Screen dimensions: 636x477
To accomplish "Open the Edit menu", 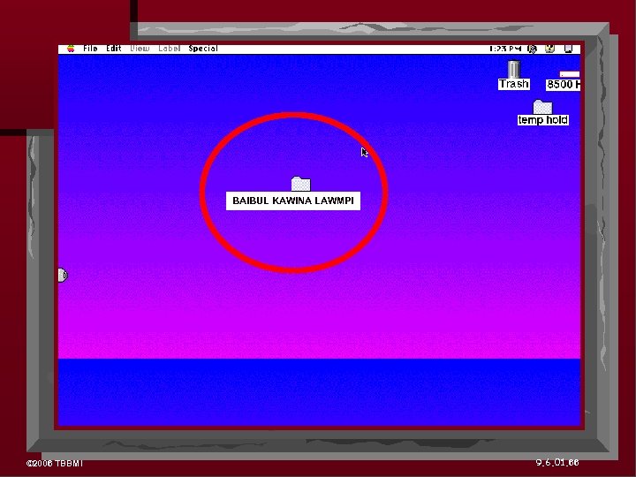I will (x=114, y=49).
